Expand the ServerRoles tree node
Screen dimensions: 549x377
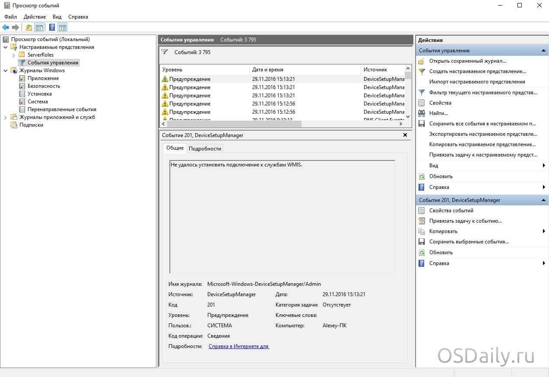tap(13, 55)
